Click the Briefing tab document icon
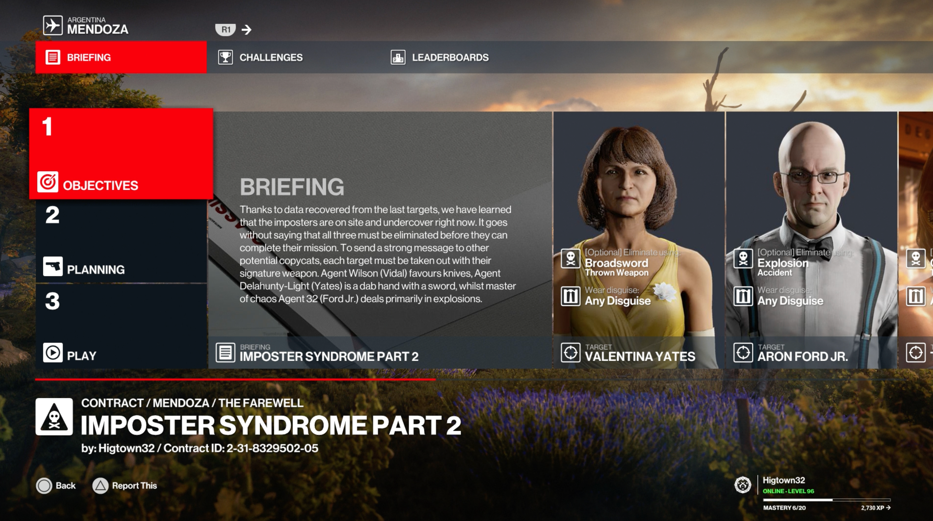The image size is (933, 521). pyautogui.click(x=53, y=57)
